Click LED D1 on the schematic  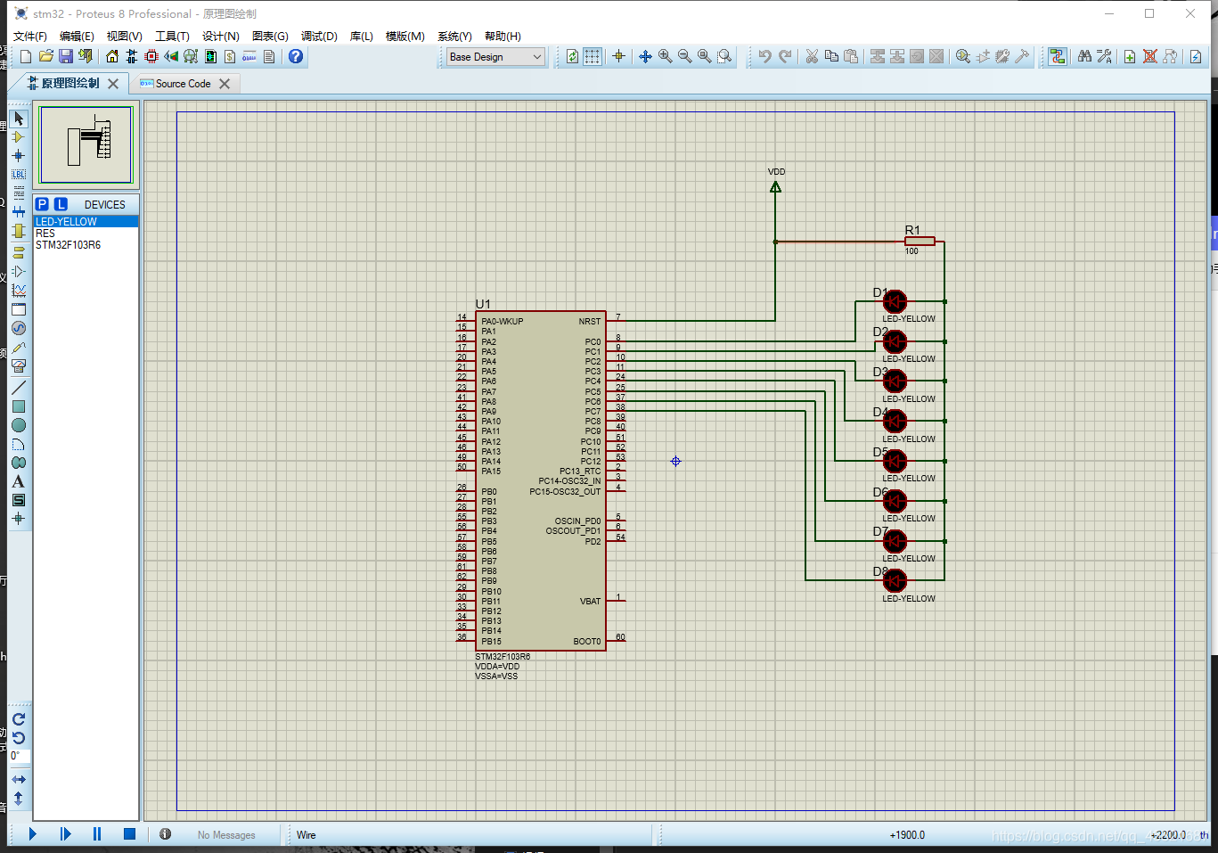[x=895, y=301]
